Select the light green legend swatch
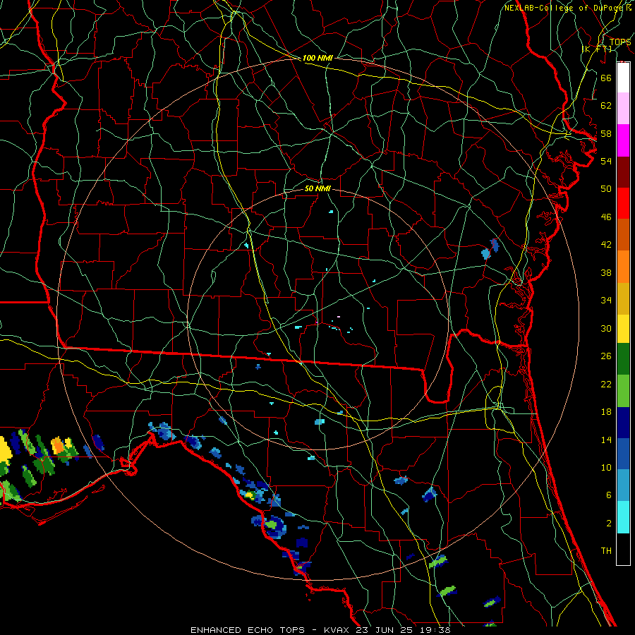The image size is (635, 635). pyautogui.click(x=623, y=391)
